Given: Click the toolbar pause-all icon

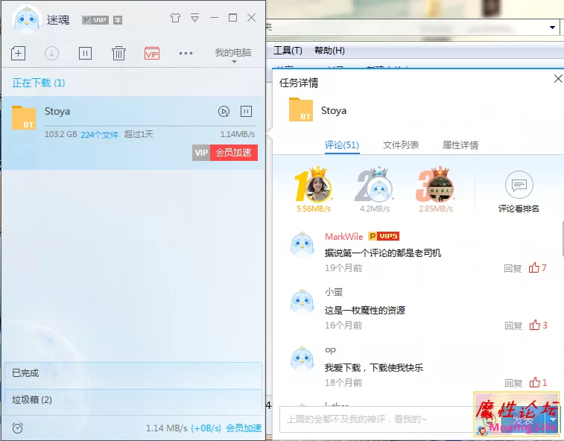Looking at the screenshot, I should (x=85, y=53).
